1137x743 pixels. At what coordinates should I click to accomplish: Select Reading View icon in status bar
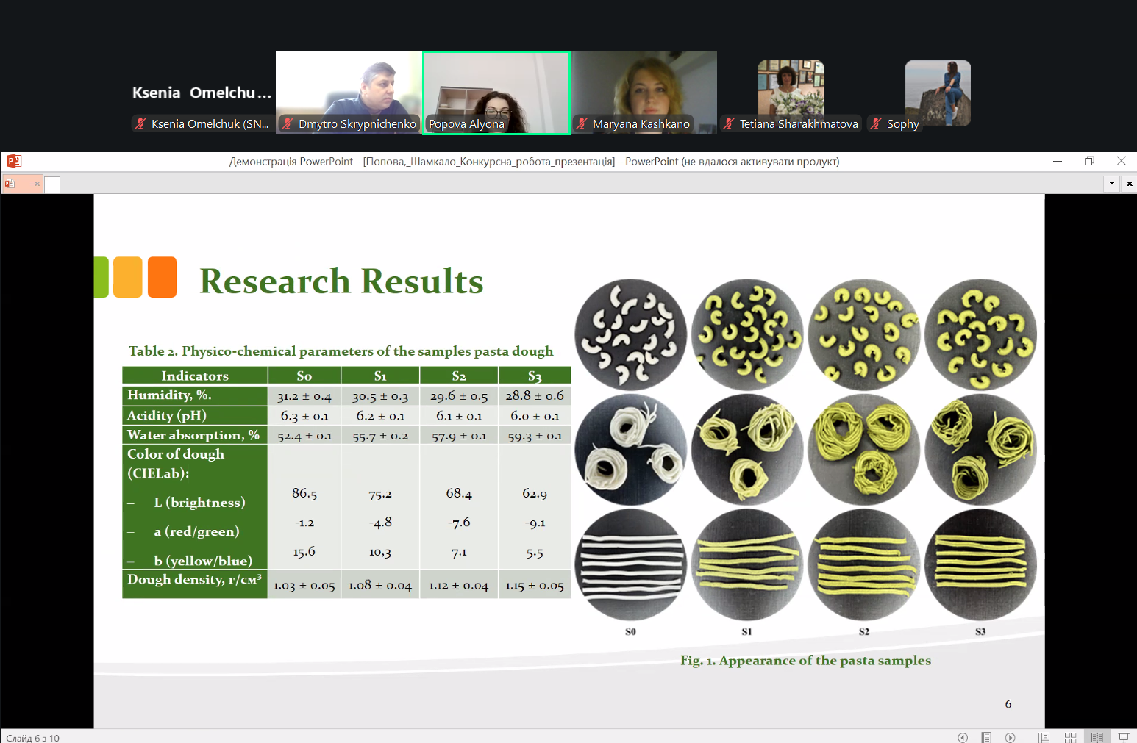(1097, 737)
